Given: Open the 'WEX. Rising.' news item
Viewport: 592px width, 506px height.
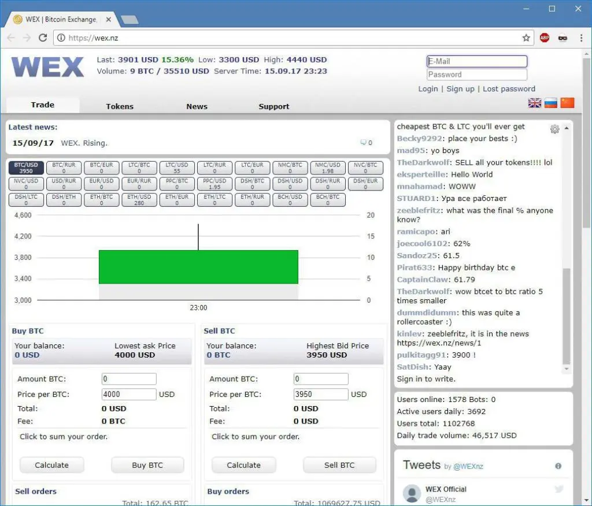Looking at the screenshot, I should click(84, 143).
